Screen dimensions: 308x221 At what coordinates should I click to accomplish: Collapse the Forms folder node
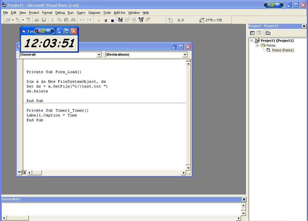[x=257, y=45]
